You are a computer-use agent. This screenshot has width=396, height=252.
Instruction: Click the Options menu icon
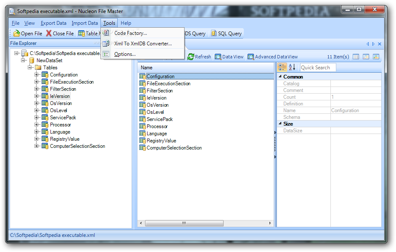[106, 54]
